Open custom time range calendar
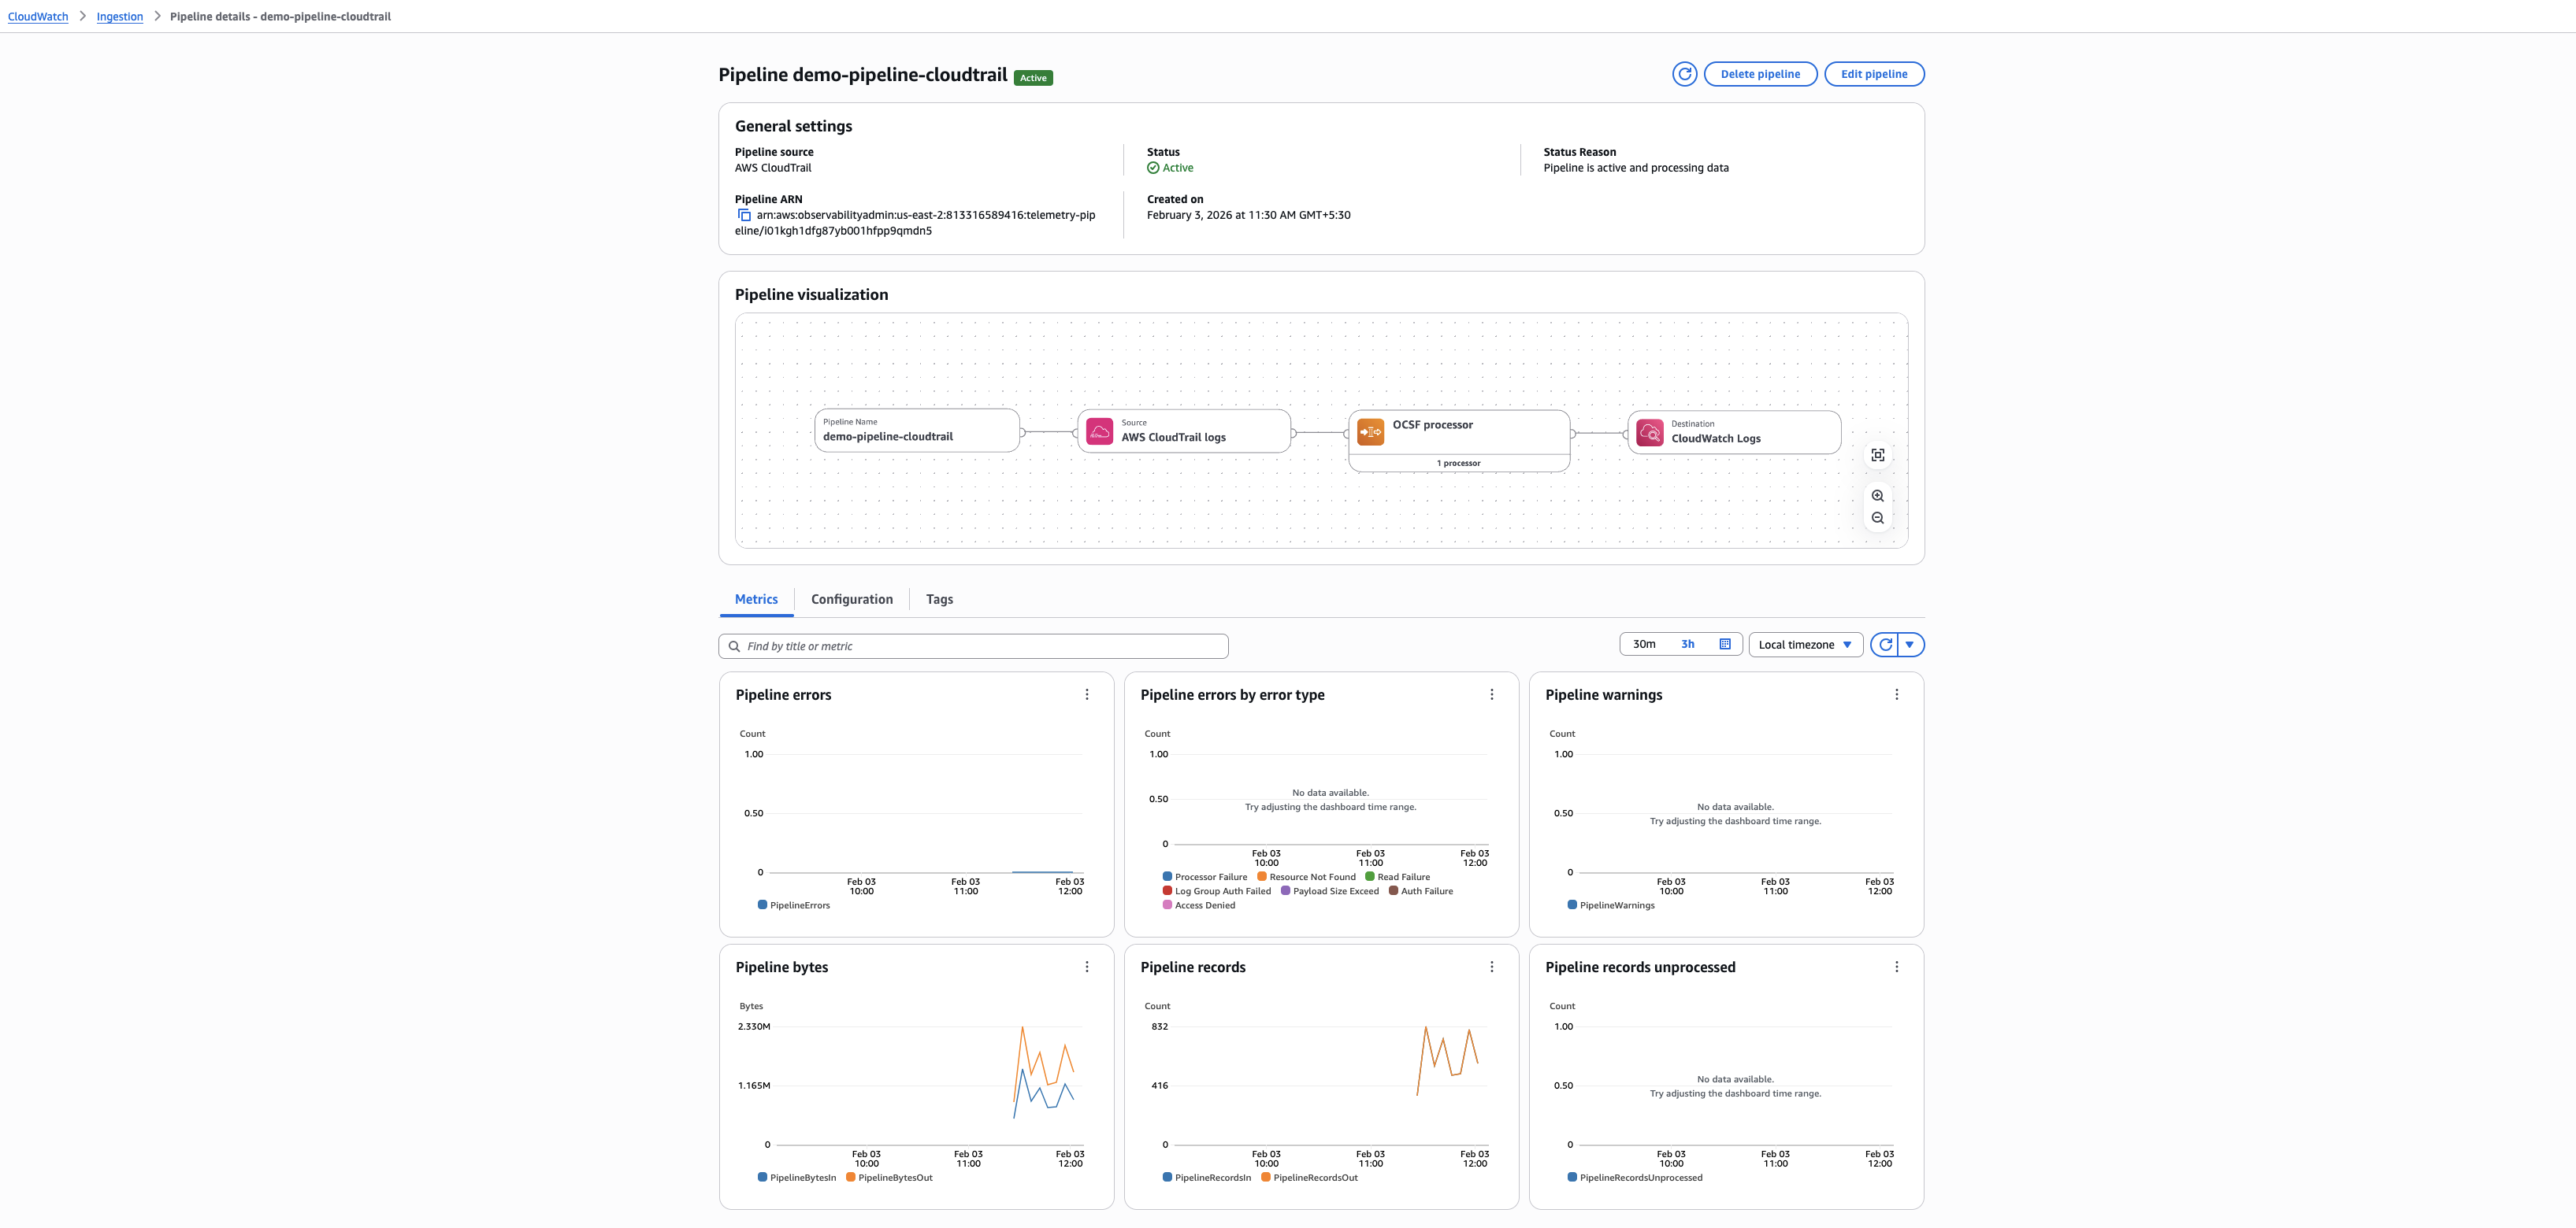This screenshot has width=2576, height=1228. [x=1725, y=645]
